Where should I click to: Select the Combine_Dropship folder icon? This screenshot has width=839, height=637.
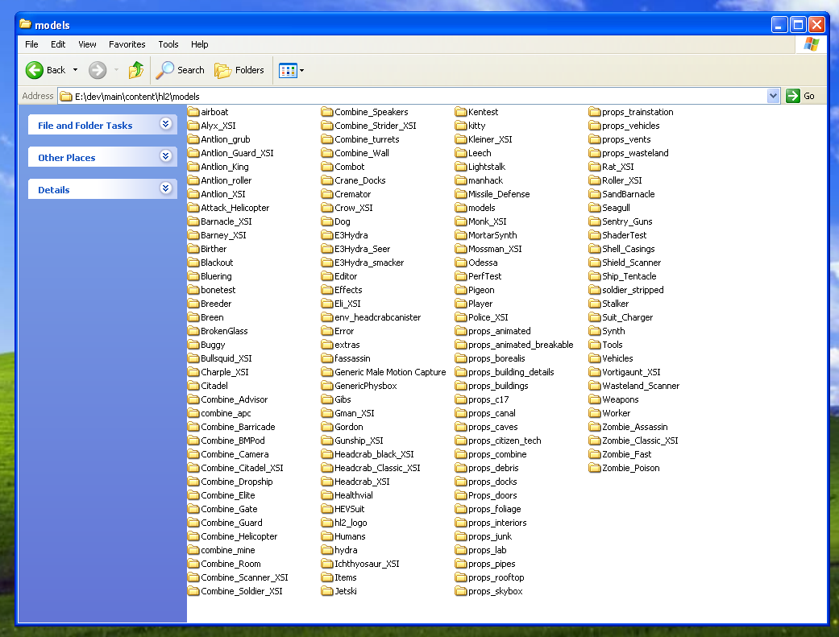click(x=193, y=482)
